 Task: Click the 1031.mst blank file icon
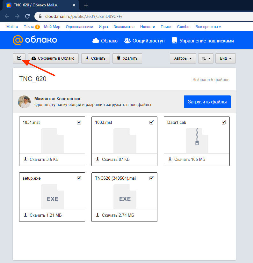coord(52,141)
